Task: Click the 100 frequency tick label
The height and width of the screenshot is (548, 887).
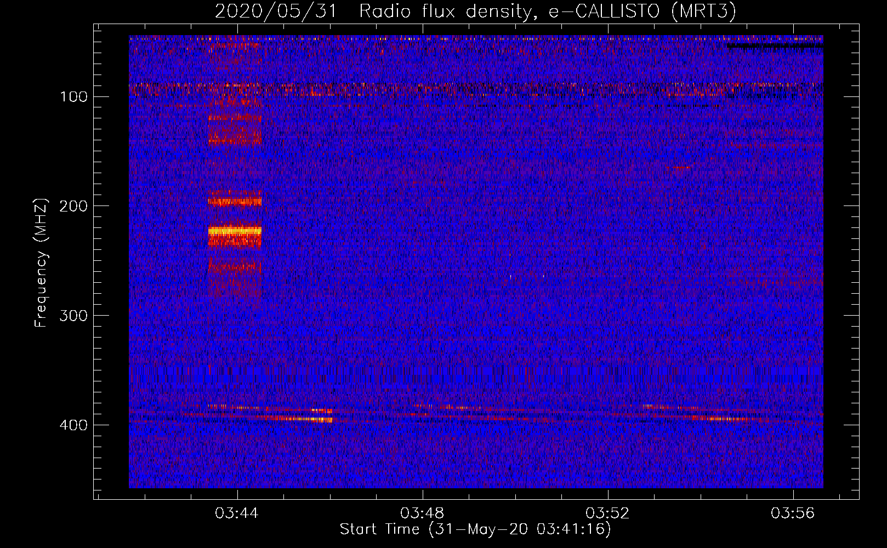Action: coord(74,97)
